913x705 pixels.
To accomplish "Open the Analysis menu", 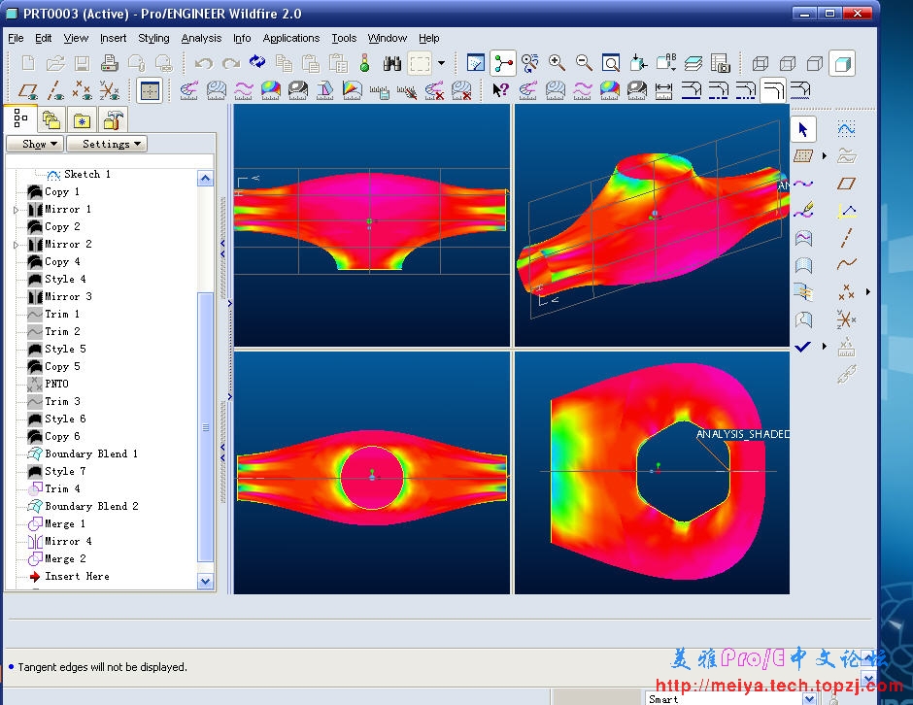I will coord(201,38).
